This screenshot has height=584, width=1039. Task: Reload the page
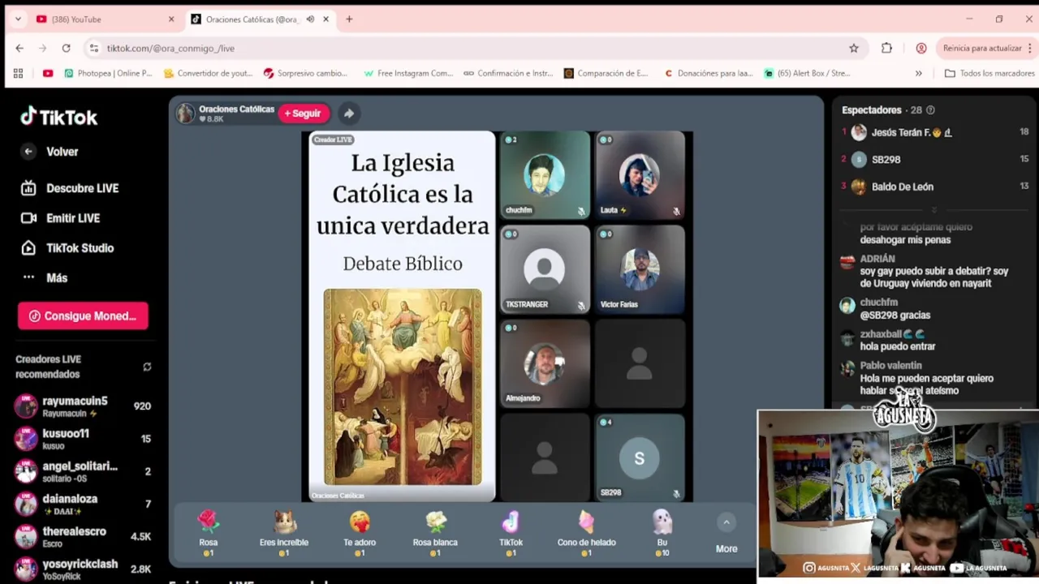(x=66, y=49)
